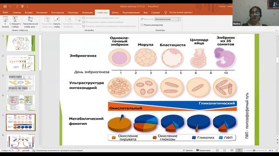Screen dimensions: 279x156
Task: Switch to the Справка tab
Action: tap(156, 13)
